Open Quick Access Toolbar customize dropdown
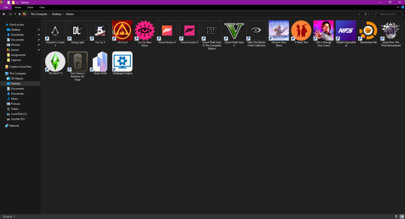Viewport: 405px width, 219px height. (x=17, y=2)
